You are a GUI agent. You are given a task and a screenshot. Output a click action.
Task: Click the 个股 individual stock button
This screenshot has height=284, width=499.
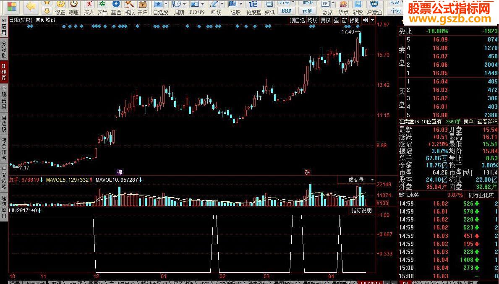coord(396,11)
